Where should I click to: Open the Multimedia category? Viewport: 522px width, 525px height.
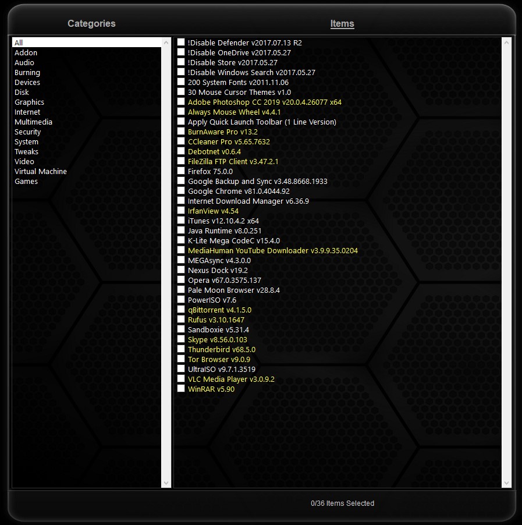[x=87, y=122]
